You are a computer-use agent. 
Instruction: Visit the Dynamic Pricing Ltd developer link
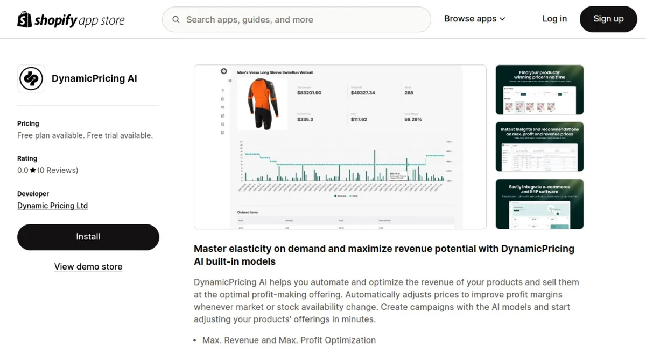click(x=52, y=206)
